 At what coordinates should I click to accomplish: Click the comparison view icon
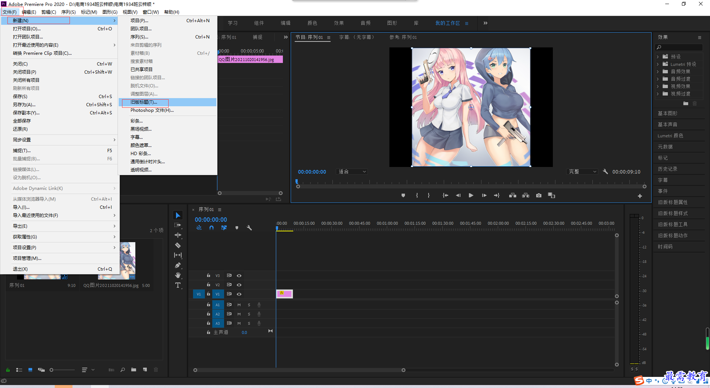[x=551, y=195]
